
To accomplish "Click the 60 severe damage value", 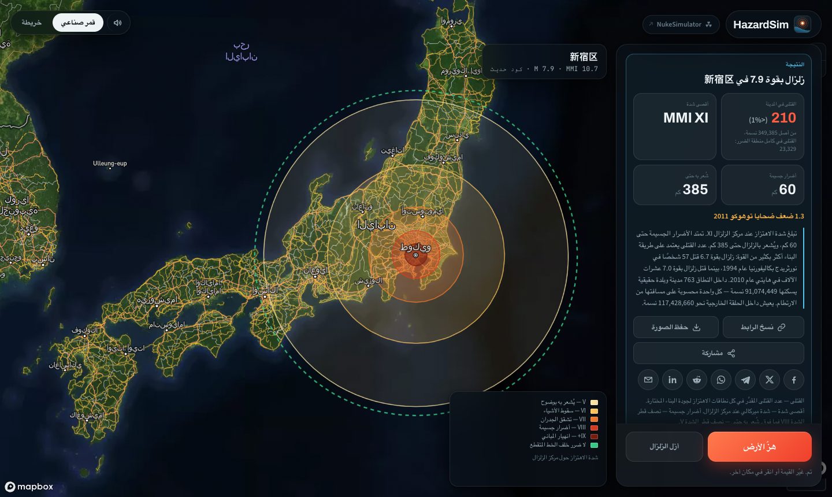I will tap(788, 190).
